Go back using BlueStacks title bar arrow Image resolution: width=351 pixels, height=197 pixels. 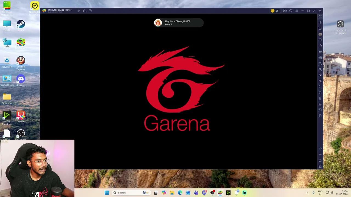coord(79,11)
